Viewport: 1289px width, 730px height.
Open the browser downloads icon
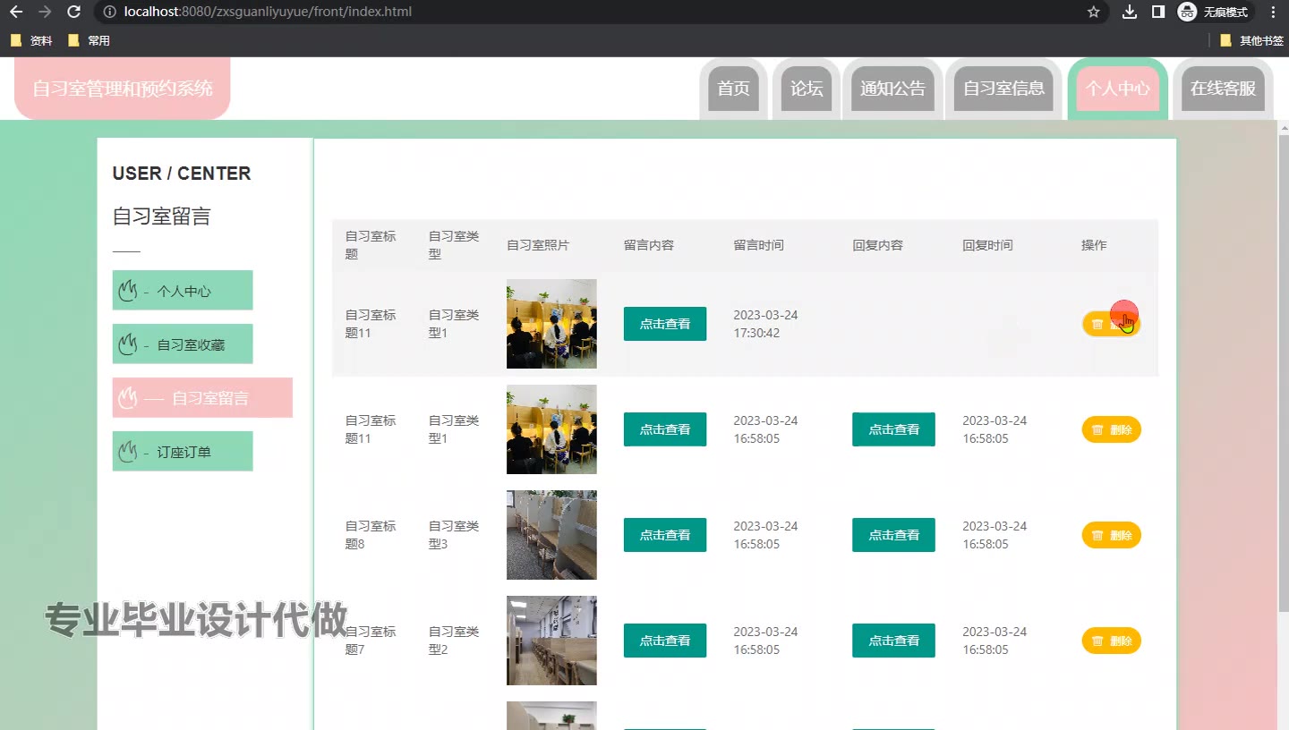click(x=1130, y=12)
